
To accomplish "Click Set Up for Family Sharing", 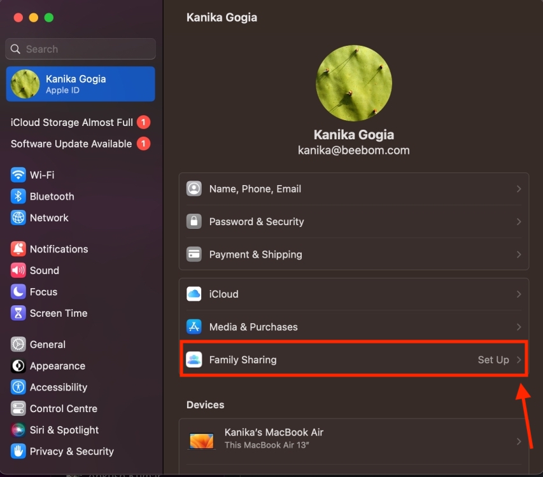I will [493, 360].
